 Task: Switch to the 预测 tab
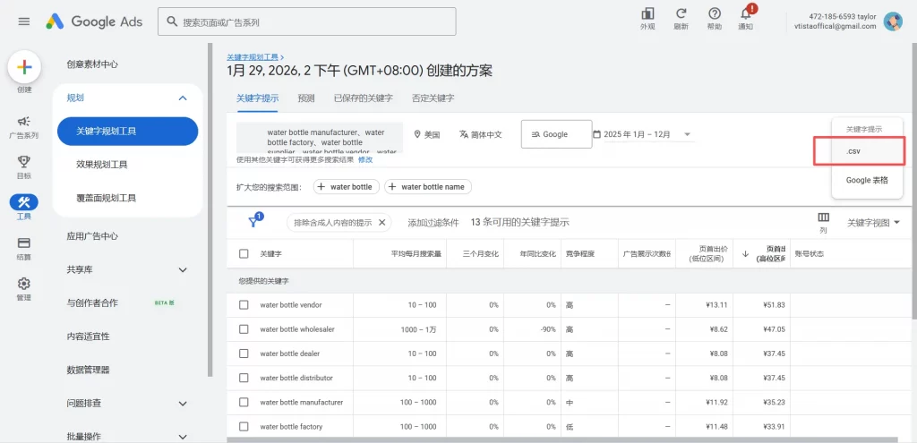pos(306,98)
